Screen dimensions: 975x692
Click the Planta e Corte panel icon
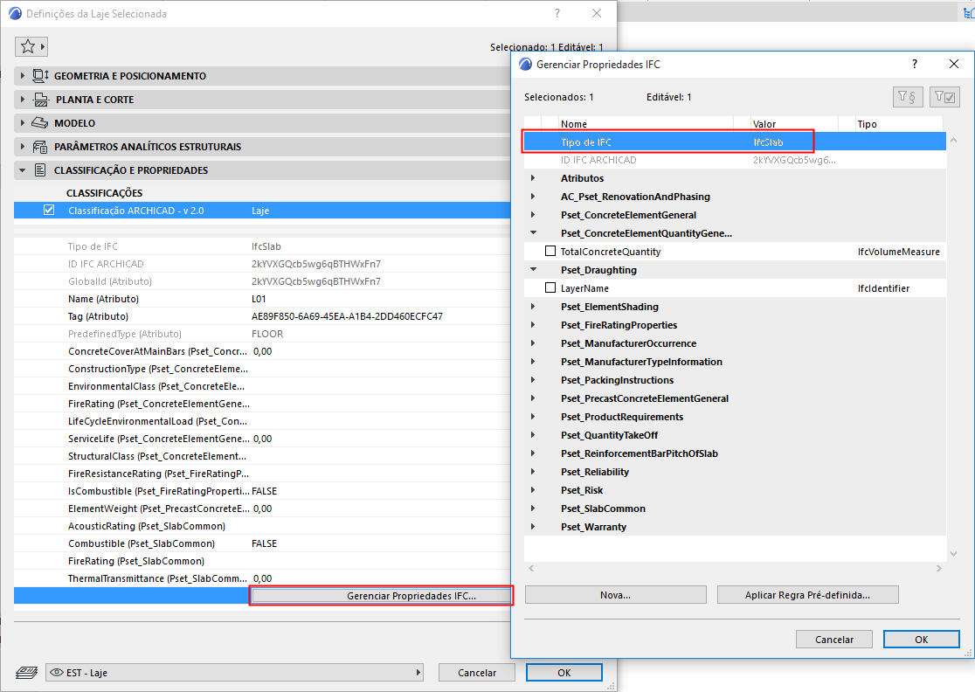click(41, 100)
